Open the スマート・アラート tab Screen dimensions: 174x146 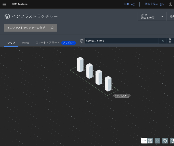pyautogui.click(x=47, y=43)
